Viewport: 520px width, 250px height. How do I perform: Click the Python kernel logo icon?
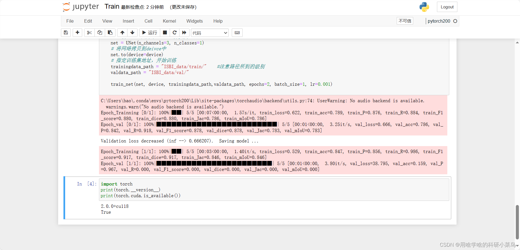(x=424, y=7)
